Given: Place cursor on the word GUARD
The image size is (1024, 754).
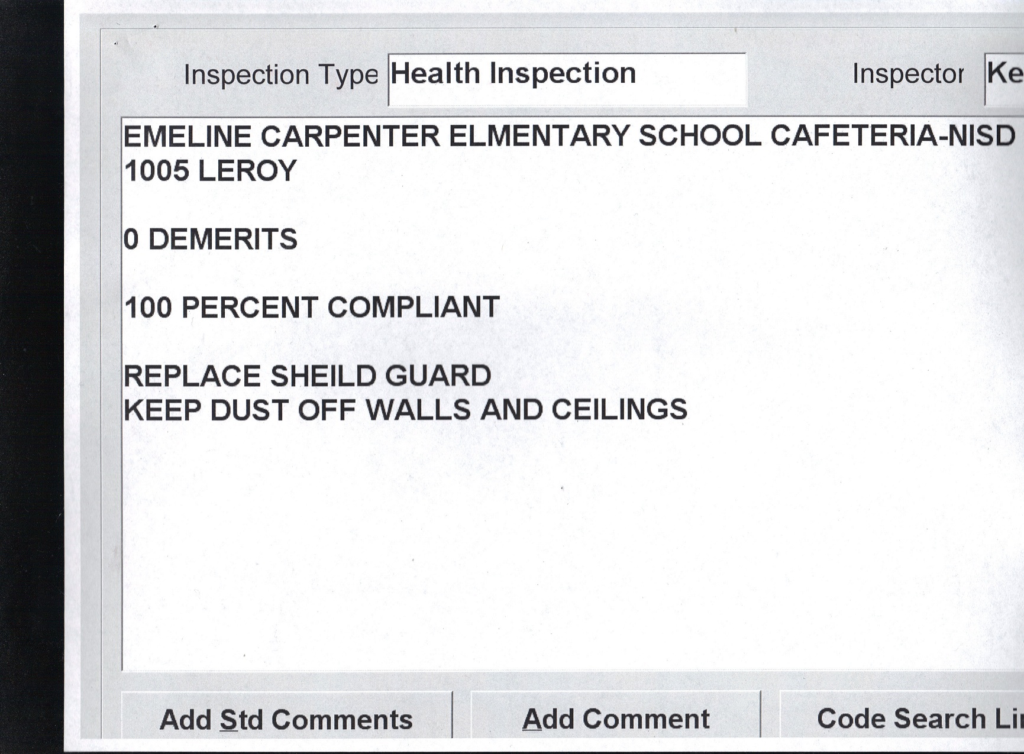Looking at the screenshot, I should pos(438,376).
